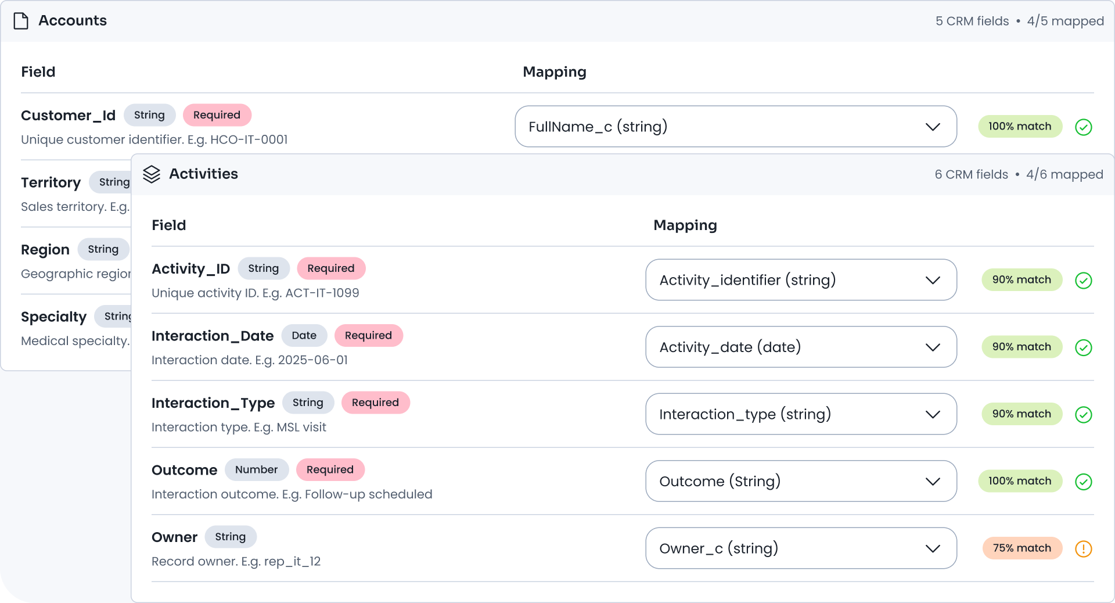This screenshot has height=603, width=1115.
Task: Click the green check for Interaction_Date mapping
Action: click(1082, 347)
